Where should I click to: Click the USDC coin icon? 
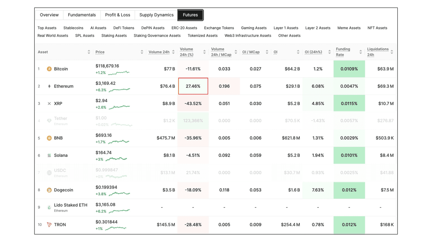tap(49, 173)
